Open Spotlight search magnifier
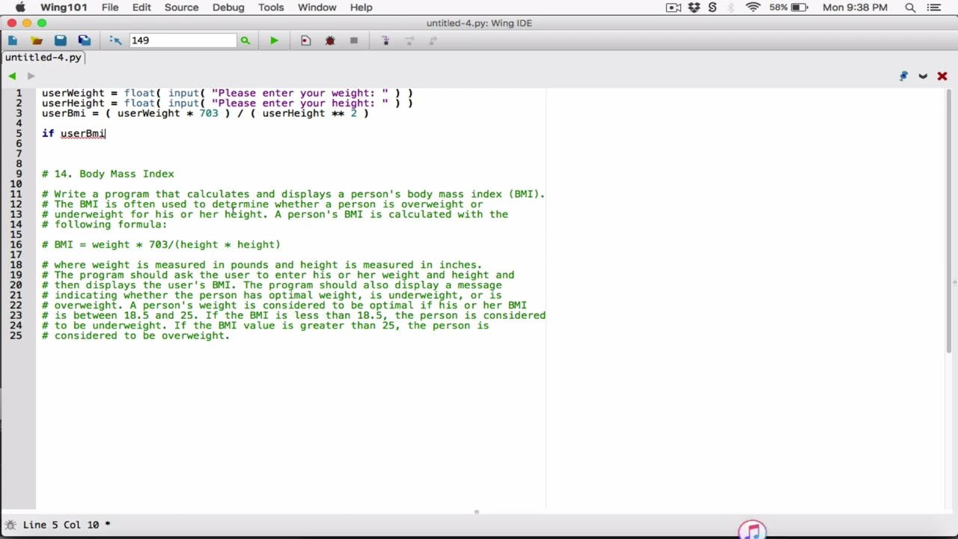This screenshot has width=958, height=539. [x=910, y=7]
